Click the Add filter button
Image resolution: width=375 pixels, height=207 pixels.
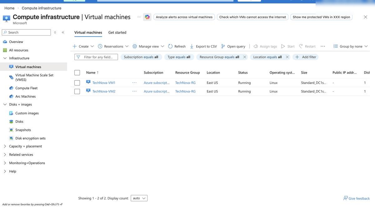306,57
